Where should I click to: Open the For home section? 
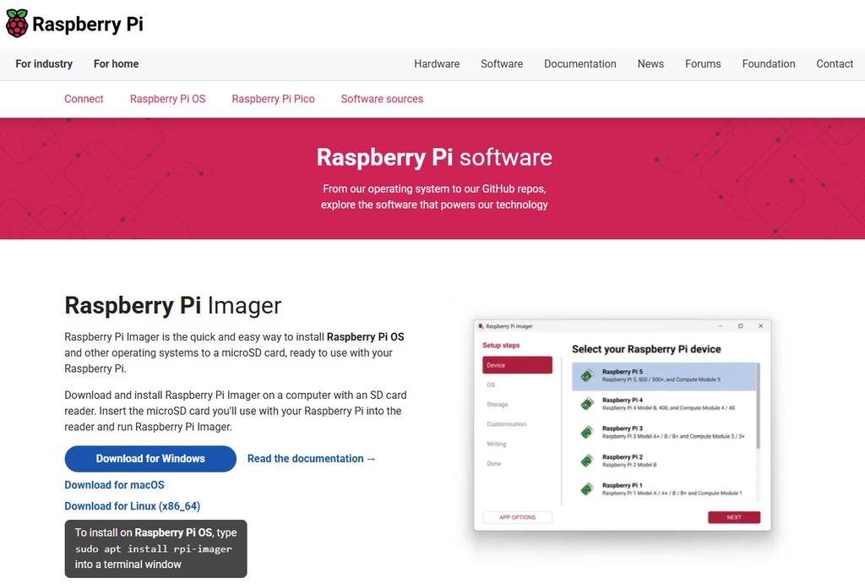pos(116,64)
